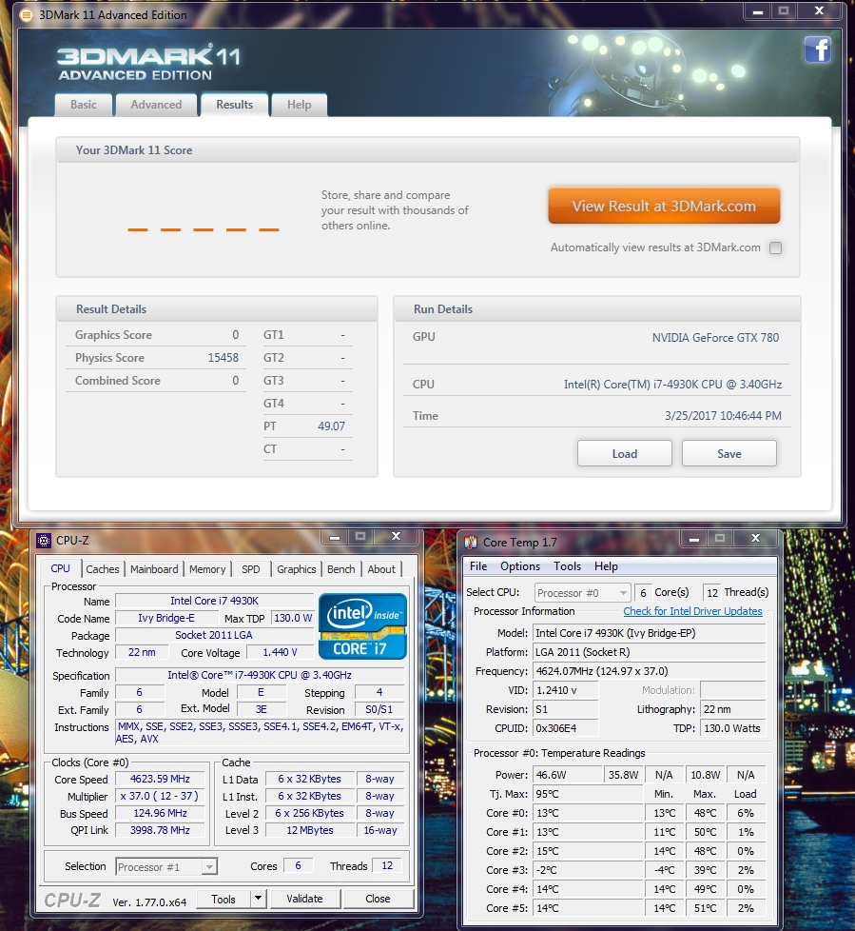The width and height of the screenshot is (855, 931).
Task: Switch to the Graphics tab in CPU-Z
Action: (297, 569)
